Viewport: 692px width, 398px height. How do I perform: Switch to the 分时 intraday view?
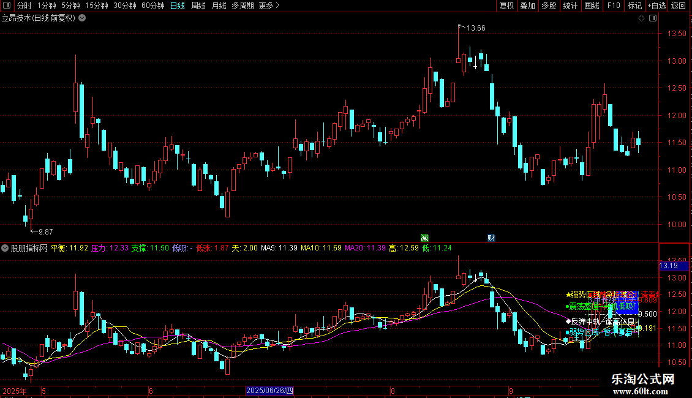pos(24,6)
